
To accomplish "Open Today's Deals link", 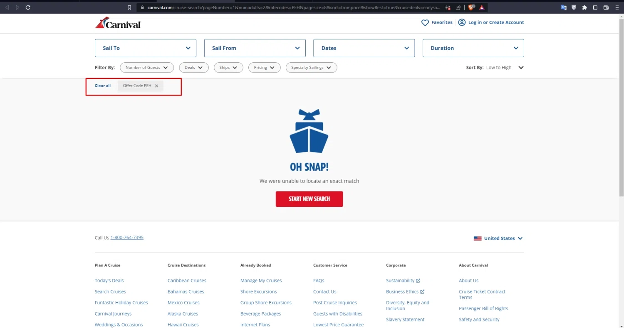I will click(109, 281).
